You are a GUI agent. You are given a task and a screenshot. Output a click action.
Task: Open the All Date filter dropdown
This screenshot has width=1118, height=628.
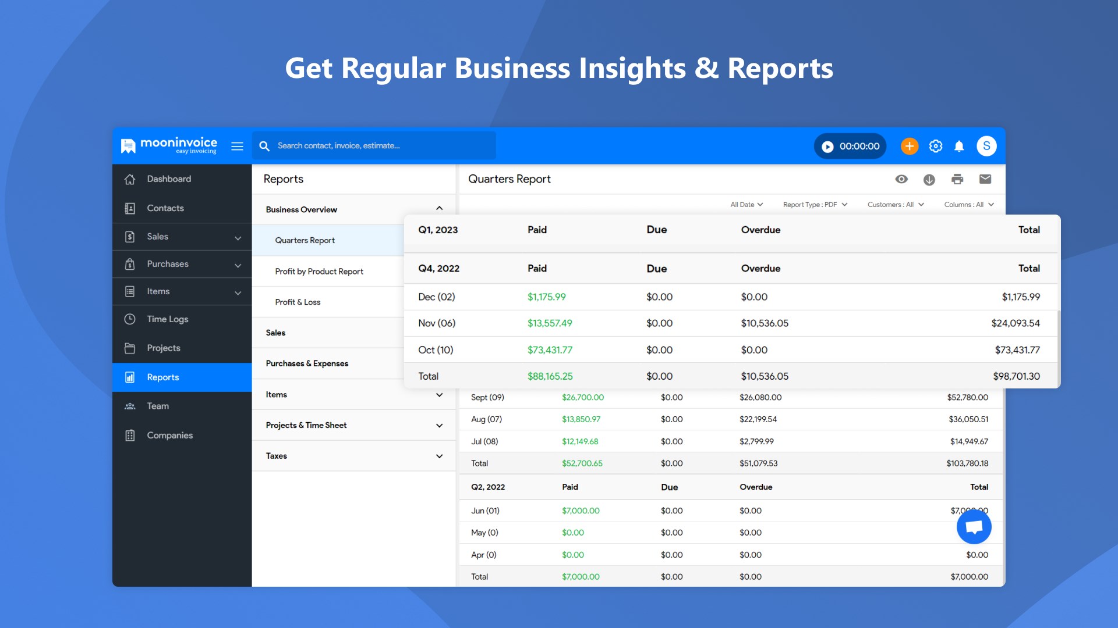tap(746, 205)
